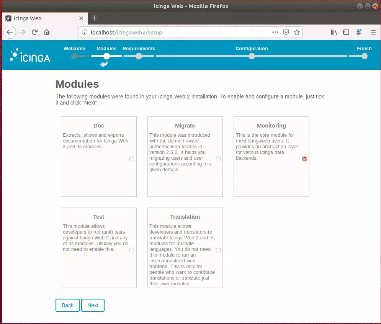This screenshot has width=381, height=324.
Task: Tick the Doc module checkbox
Action: coord(132,159)
